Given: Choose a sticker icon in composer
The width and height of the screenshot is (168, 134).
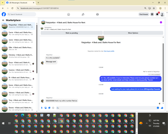Looking at the screenshot, I should pyautogui.click(x=49, y=108).
